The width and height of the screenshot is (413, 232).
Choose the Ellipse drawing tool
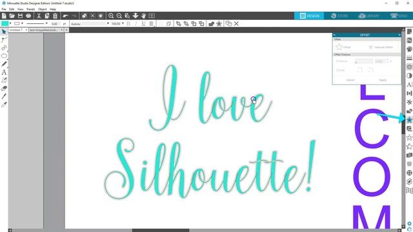[4, 56]
